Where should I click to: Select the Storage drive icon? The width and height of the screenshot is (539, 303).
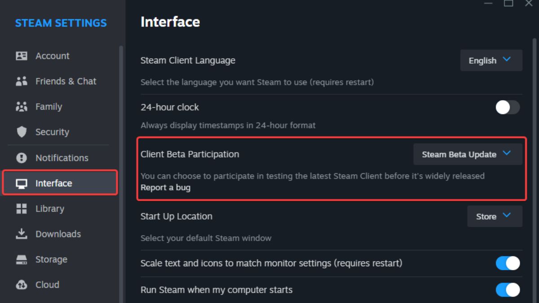click(21, 259)
